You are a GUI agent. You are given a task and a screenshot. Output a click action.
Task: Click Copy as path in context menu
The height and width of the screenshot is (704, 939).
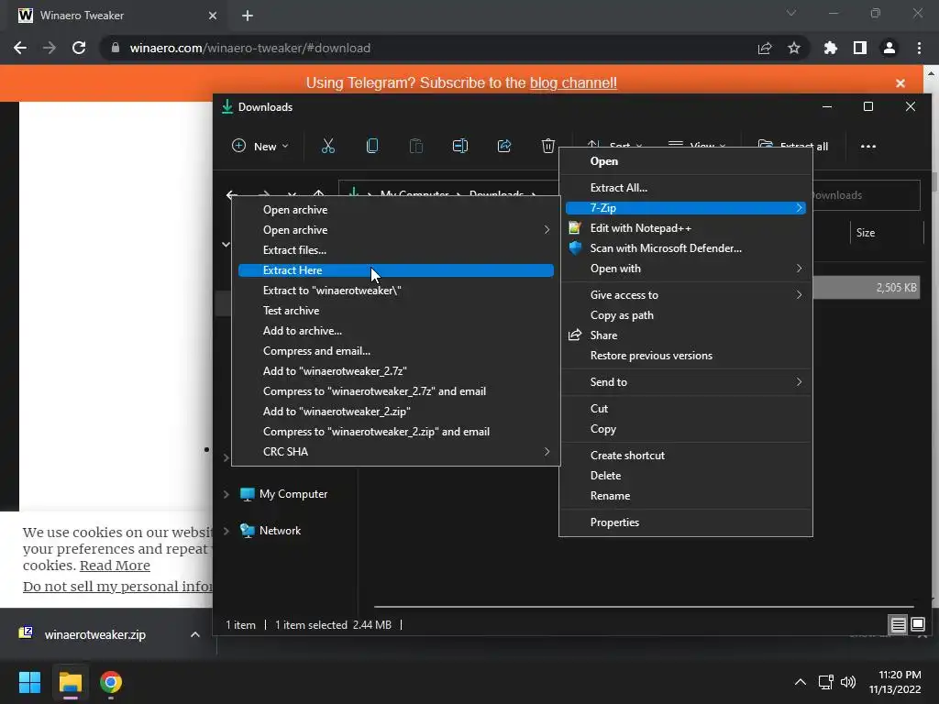tap(686, 315)
